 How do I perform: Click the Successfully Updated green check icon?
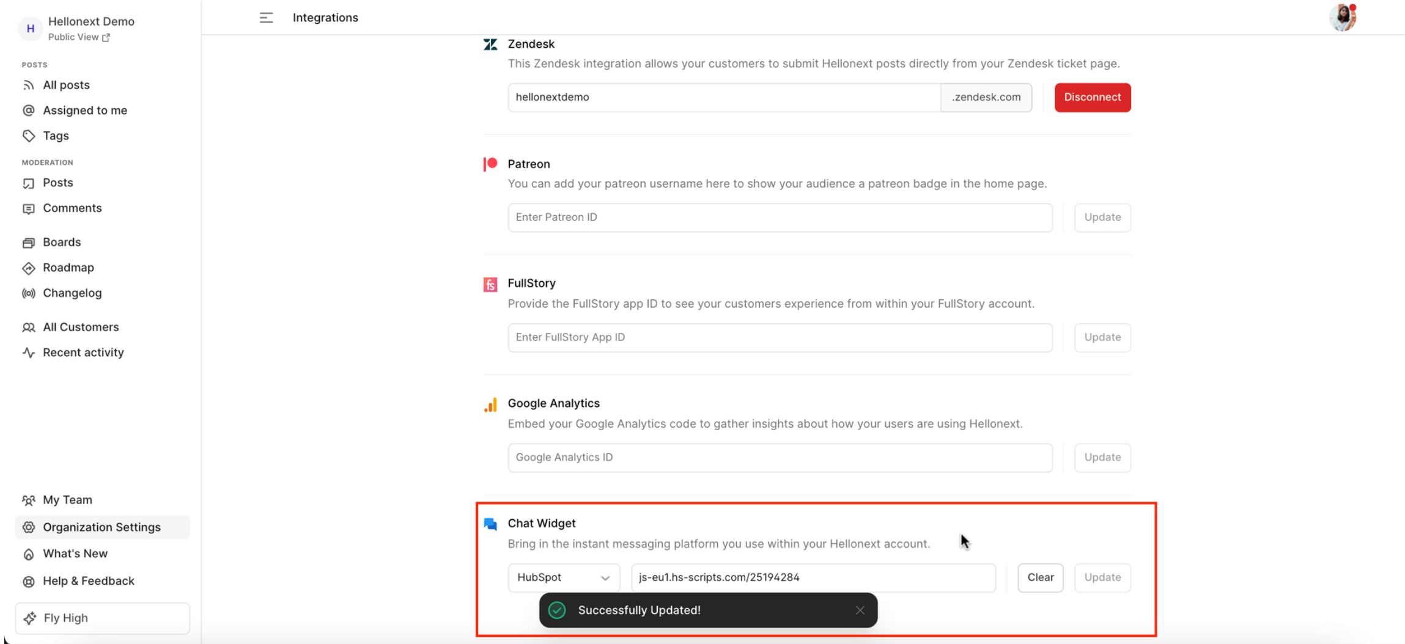pyautogui.click(x=557, y=610)
